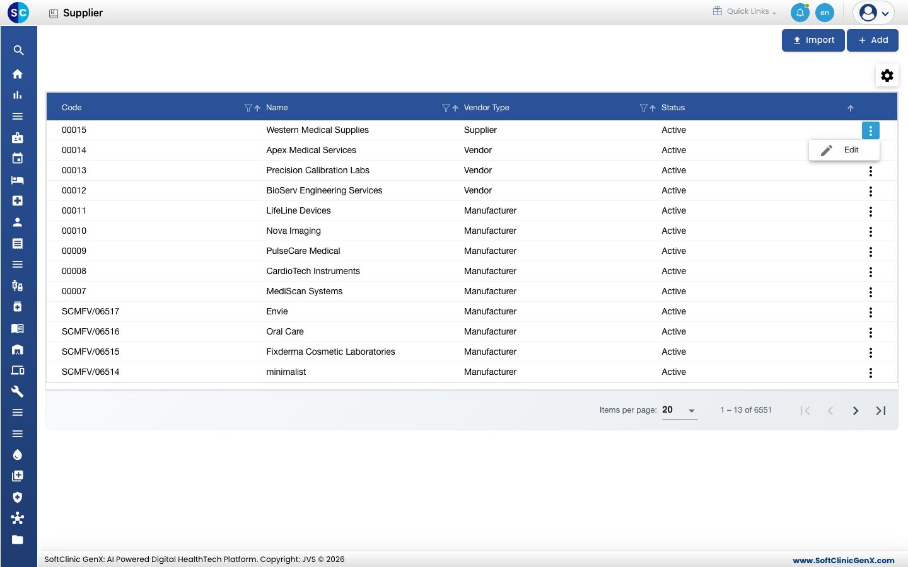The image size is (908, 567).
Task: Filter the Vendor Type column
Action: click(643, 108)
